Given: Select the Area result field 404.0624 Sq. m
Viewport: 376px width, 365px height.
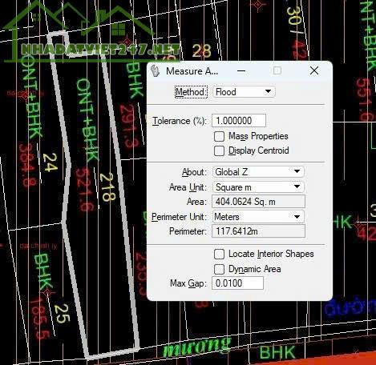Looking at the screenshot, I should (x=258, y=202).
